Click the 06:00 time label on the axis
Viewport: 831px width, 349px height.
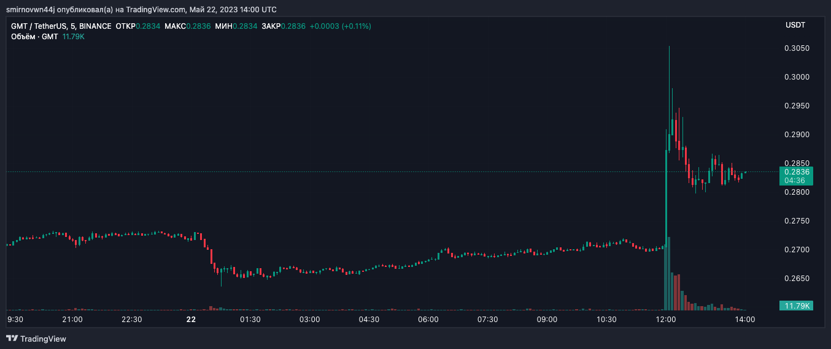pyautogui.click(x=428, y=320)
